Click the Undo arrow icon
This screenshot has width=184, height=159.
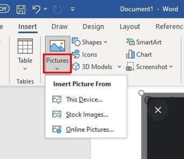pos(37,9)
